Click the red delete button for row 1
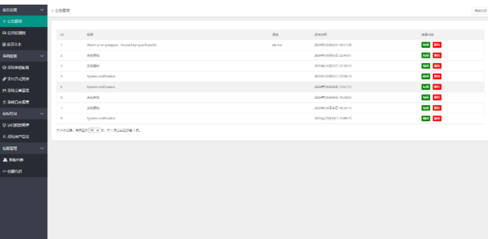This screenshot has width=488, height=239. [437, 45]
